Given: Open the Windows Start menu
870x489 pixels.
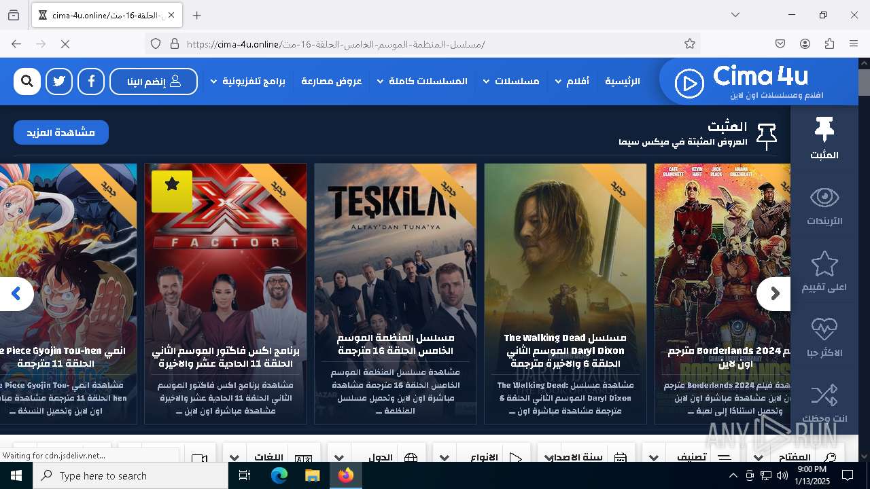Looking at the screenshot, I should [16, 475].
